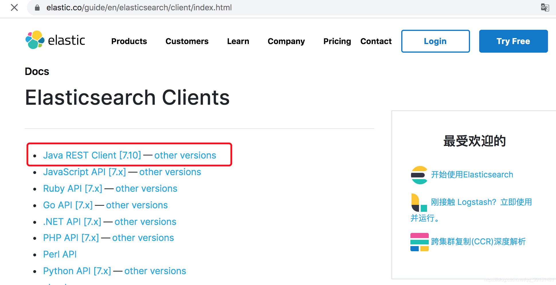Image resolution: width=556 pixels, height=285 pixels.
Task: Open JavaScript API [7.x] link
Action: pyautogui.click(x=85, y=172)
